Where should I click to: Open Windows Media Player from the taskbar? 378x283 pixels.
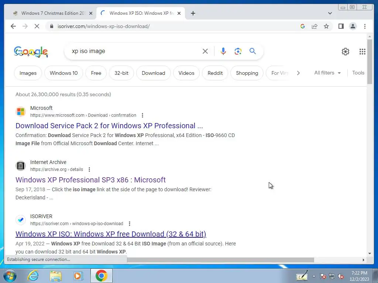point(78,276)
